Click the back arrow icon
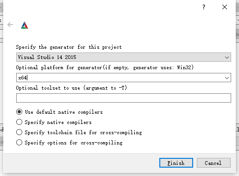 (x=10, y=25)
